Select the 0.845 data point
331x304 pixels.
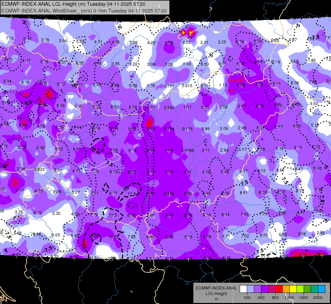169,108
